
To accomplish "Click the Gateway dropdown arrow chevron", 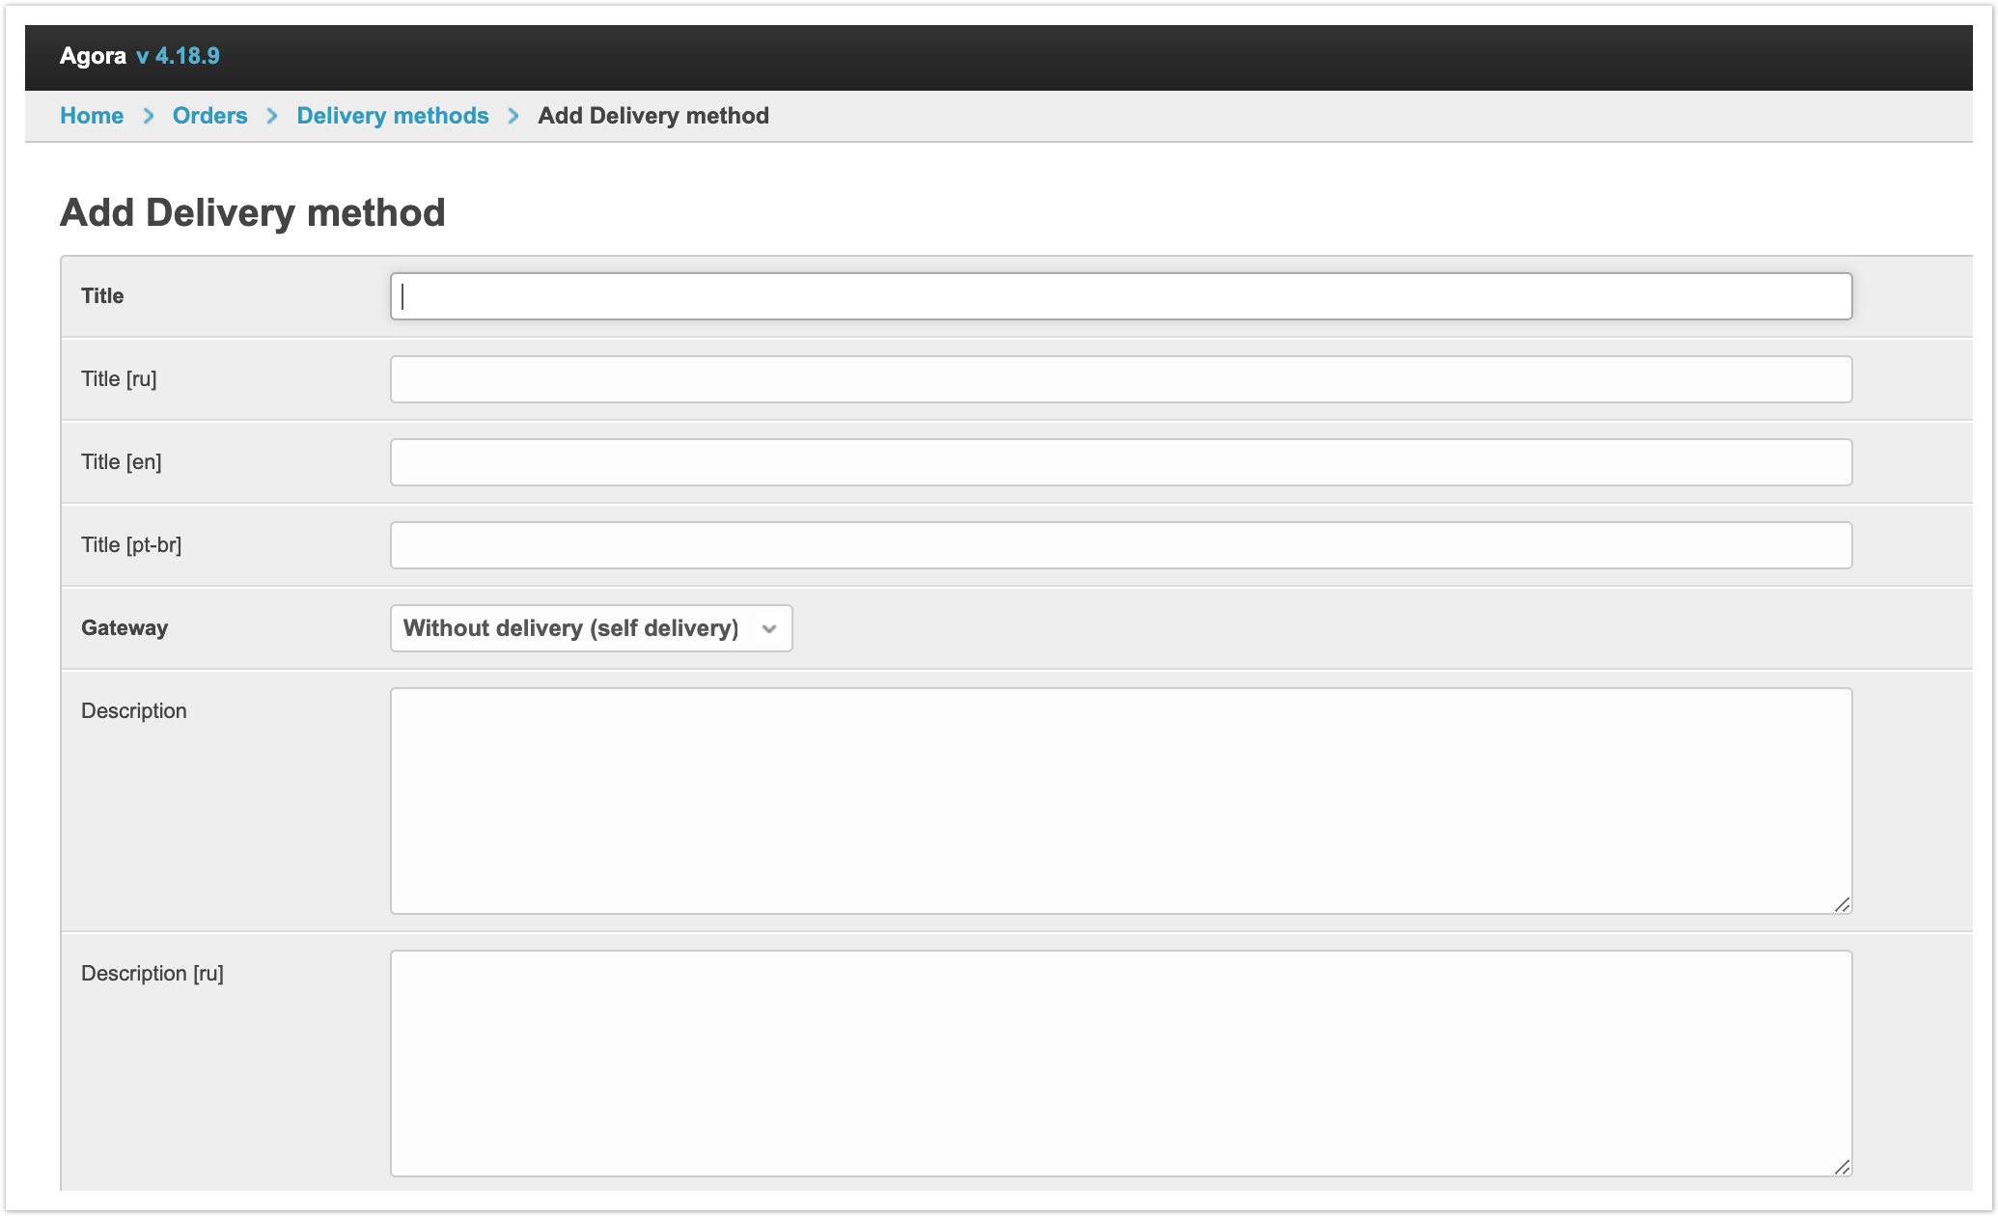I will coord(769,629).
